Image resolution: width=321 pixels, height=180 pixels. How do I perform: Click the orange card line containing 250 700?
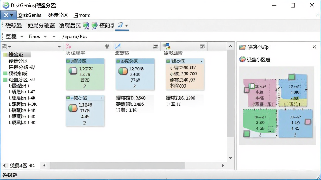point(183,74)
